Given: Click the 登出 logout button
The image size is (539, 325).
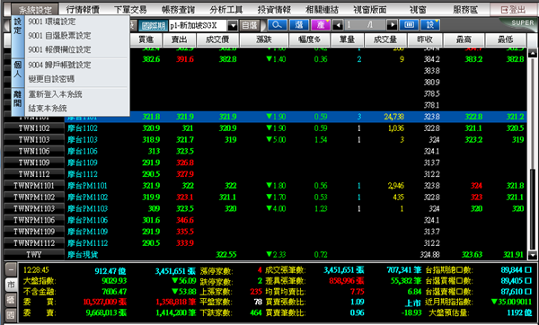Looking at the screenshot, I should [513, 10].
